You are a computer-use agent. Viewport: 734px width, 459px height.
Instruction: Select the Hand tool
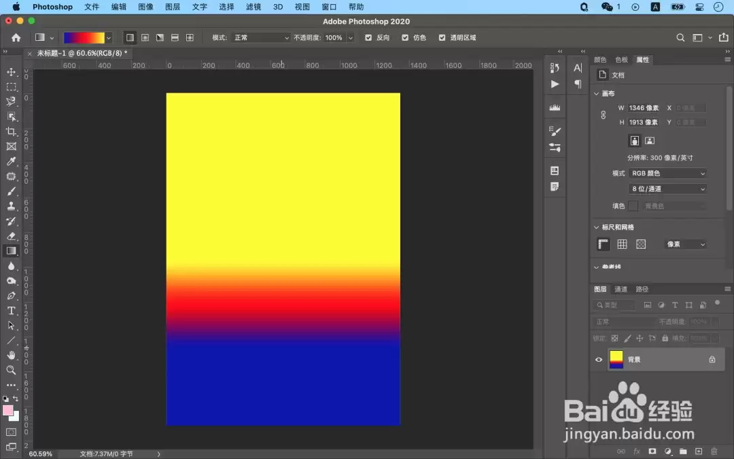(12, 356)
